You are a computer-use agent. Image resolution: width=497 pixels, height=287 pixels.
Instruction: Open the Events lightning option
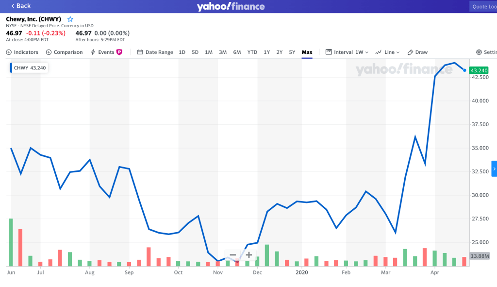[103, 52]
